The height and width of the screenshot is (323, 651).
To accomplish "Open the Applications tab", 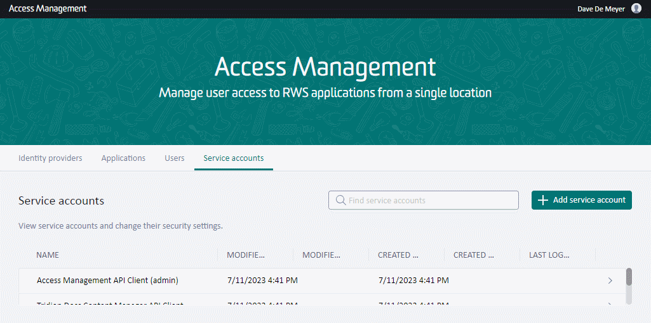I will click(x=123, y=158).
